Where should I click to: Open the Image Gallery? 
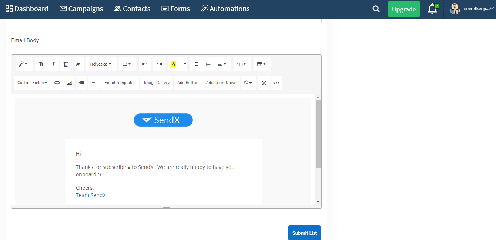pos(157,83)
